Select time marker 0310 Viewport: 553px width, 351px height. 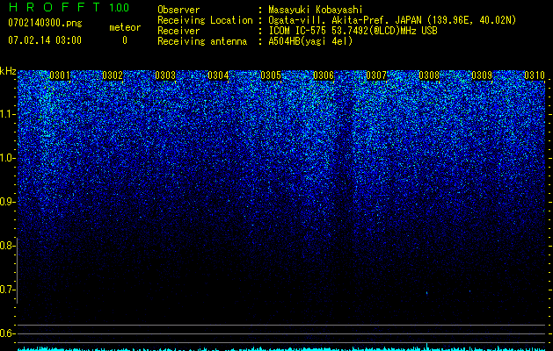(x=535, y=75)
